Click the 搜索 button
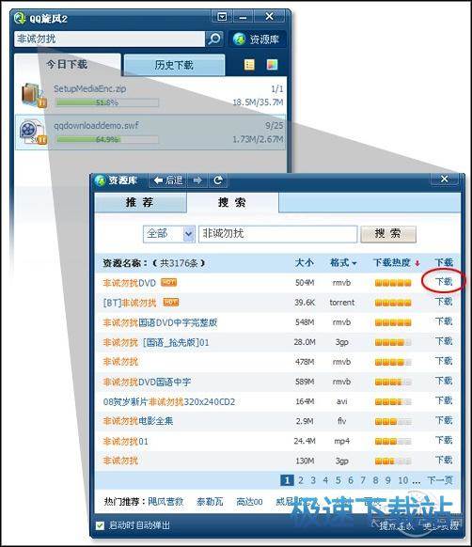Viewport: 472px width, 547px height. click(x=388, y=234)
